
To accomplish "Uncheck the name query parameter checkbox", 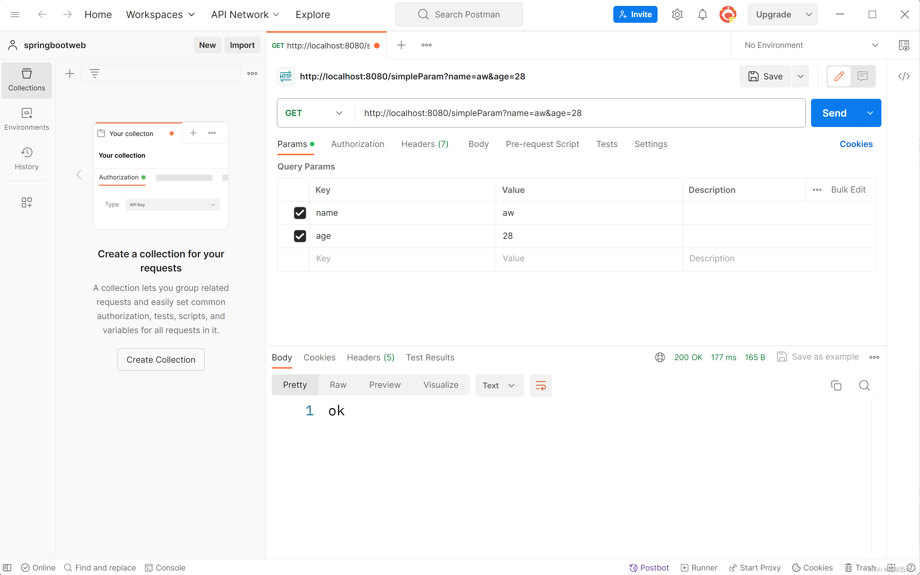I will 300,213.
